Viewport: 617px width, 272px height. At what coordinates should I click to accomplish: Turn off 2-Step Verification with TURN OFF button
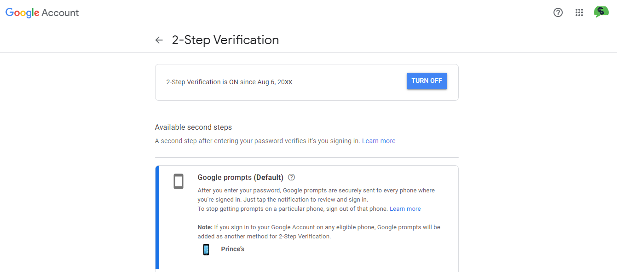pos(427,81)
